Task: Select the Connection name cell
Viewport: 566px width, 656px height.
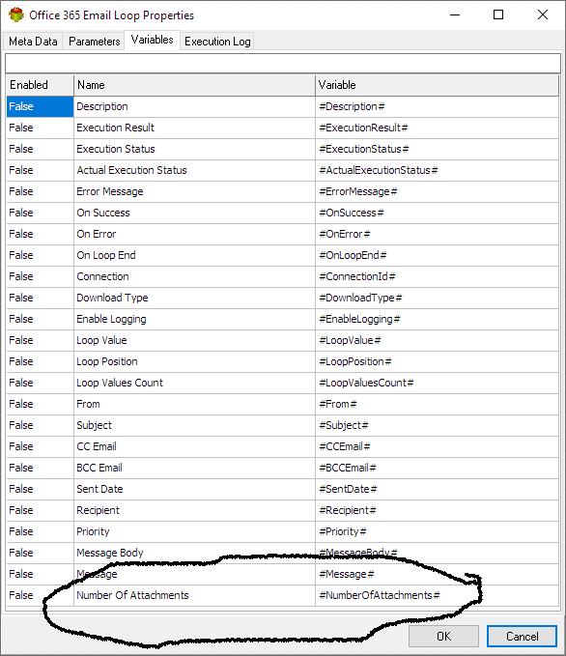Action: (194, 276)
